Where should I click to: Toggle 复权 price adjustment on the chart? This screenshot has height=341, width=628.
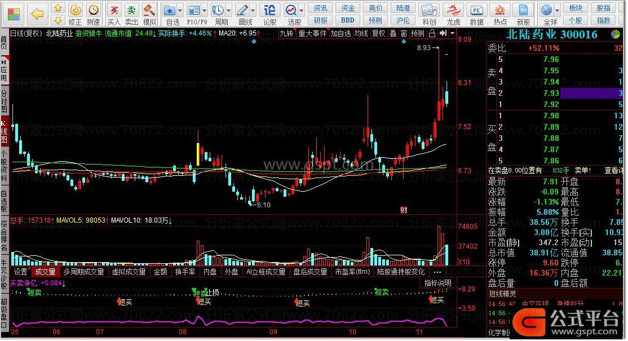[378, 34]
